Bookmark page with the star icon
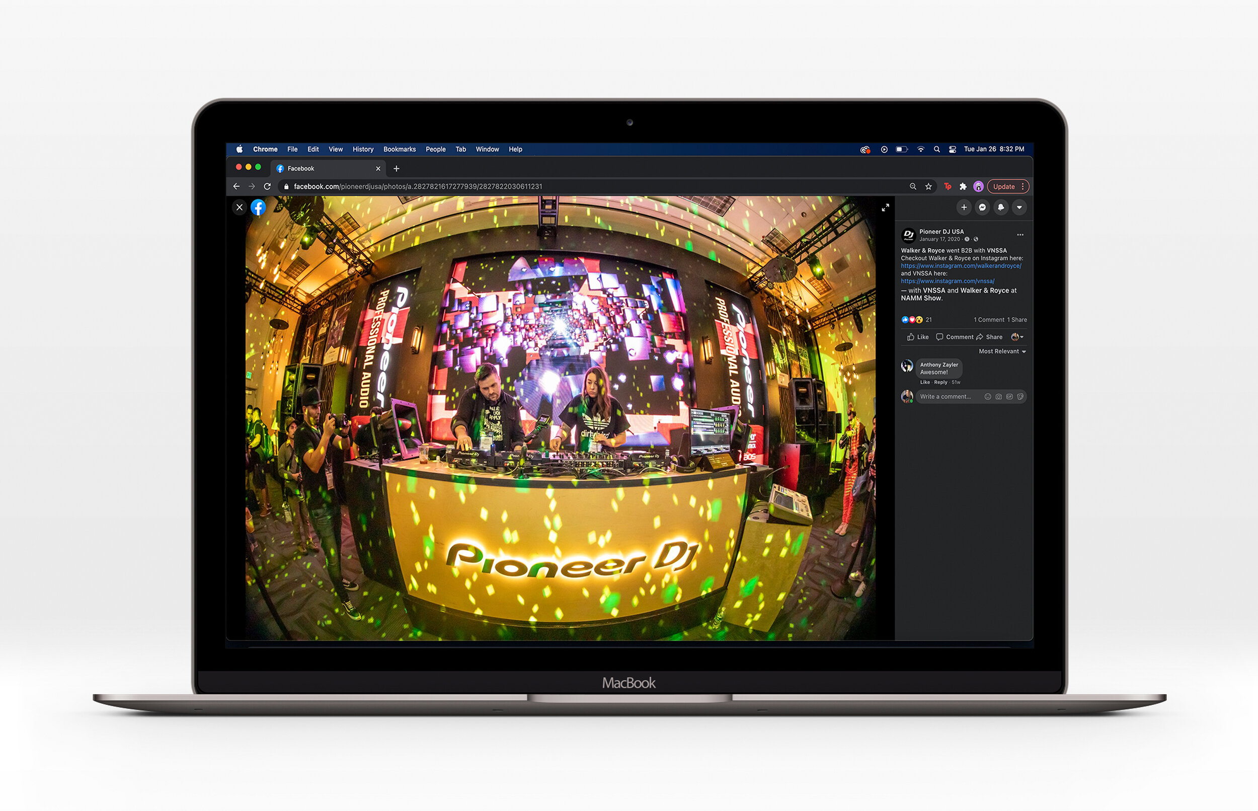The width and height of the screenshot is (1258, 811). (x=928, y=186)
